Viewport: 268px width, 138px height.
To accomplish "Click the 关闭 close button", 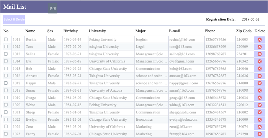I will click(53, 8).
